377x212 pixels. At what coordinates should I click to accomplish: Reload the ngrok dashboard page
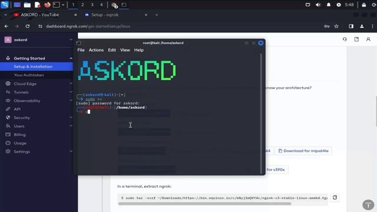[x=28, y=26]
